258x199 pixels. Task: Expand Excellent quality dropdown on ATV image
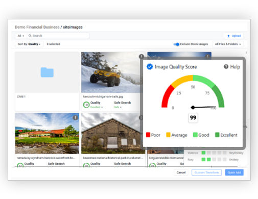pos(97,107)
